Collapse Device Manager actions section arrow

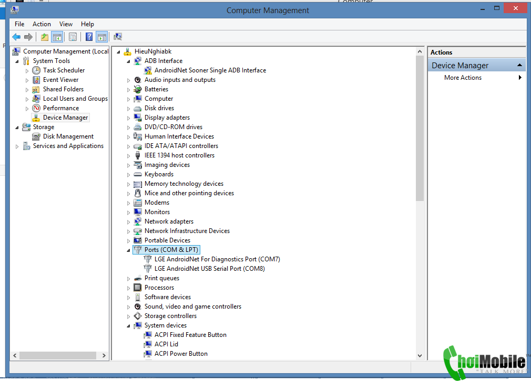(519, 65)
